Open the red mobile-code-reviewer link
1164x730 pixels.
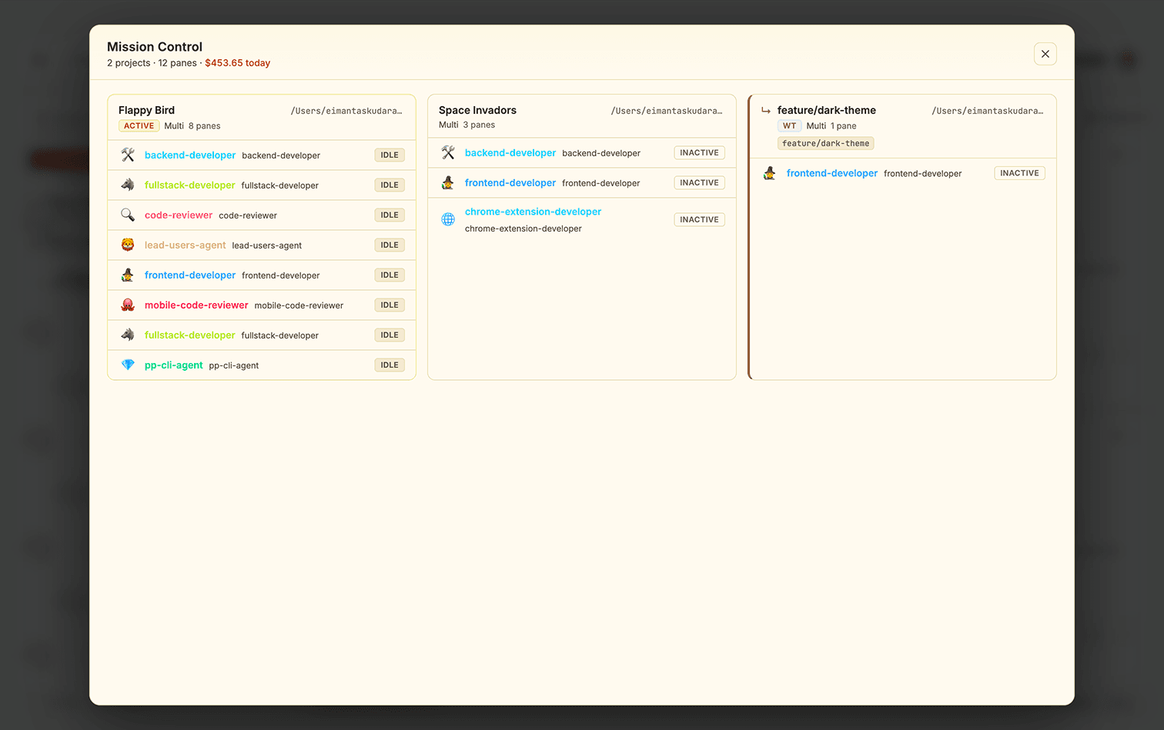(x=196, y=305)
